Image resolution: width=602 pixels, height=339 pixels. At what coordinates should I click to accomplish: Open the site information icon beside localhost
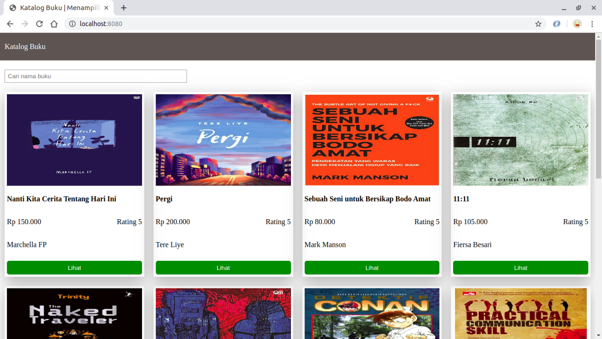click(72, 24)
